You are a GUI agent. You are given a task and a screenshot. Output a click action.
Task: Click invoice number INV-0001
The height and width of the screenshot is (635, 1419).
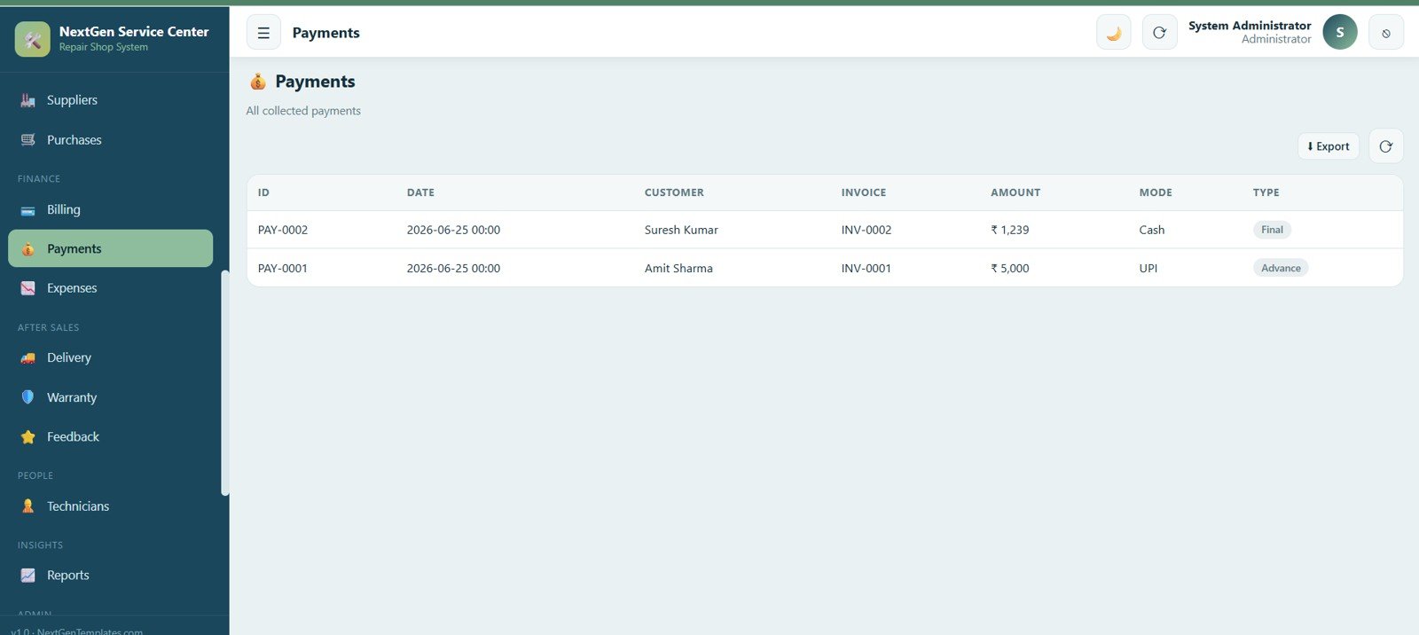(866, 268)
